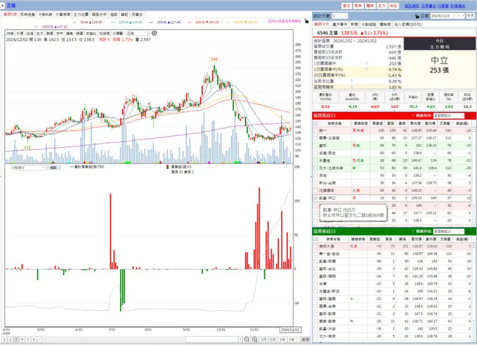Viewport: 477px width, 345px height.
Task: Toggle the lock icon beside 日期
Action: pyautogui.click(x=417, y=16)
